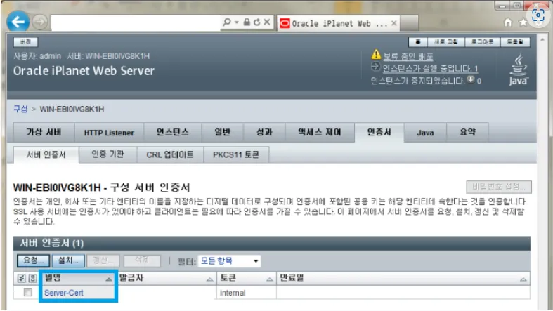Image resolution: width=553 pixels, height=311 pixels.
Task: Click the Java logo
Action: [518, 69]
